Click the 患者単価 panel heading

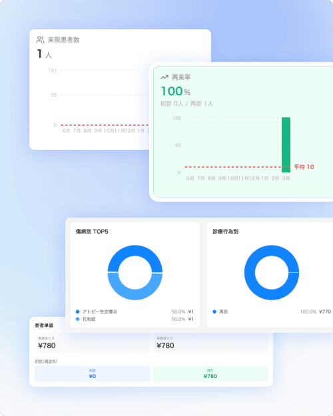pyautogui.click(x=44, y=325)
